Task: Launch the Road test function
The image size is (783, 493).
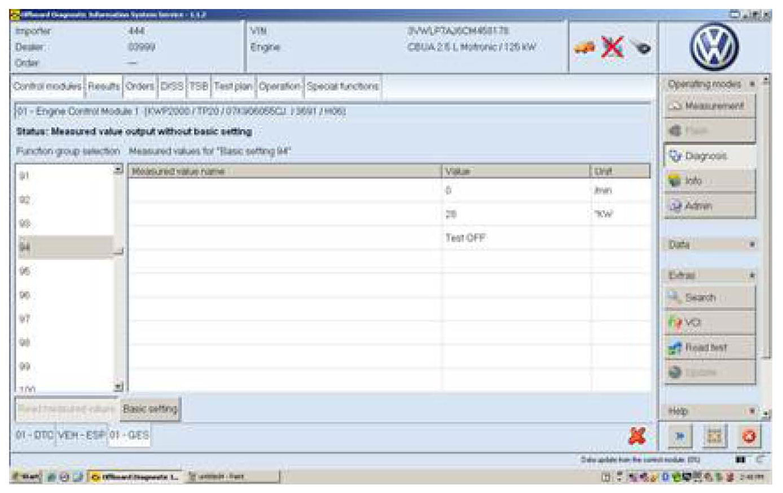Action: pos(709,347)
